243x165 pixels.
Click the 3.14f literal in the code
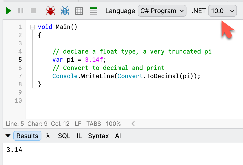[x=94, y=60]
